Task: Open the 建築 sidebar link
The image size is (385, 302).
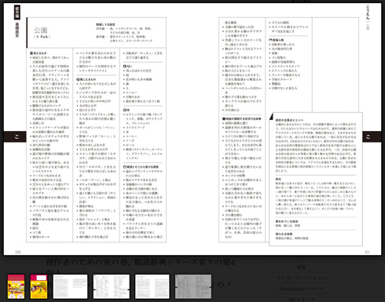Action: (x=301, y=267)
